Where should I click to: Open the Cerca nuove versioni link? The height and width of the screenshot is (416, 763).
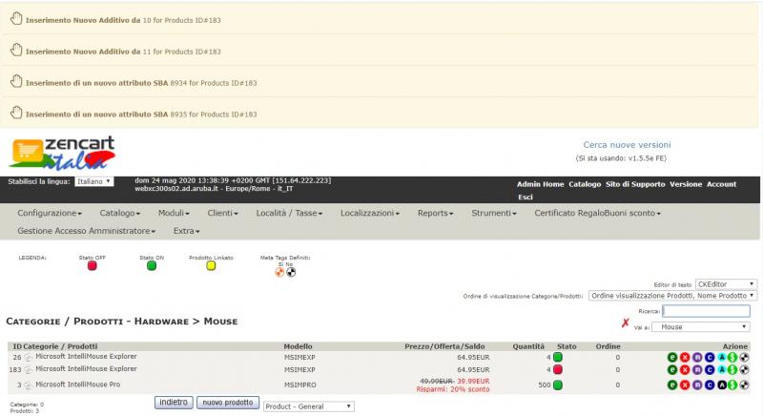(627, 145)
